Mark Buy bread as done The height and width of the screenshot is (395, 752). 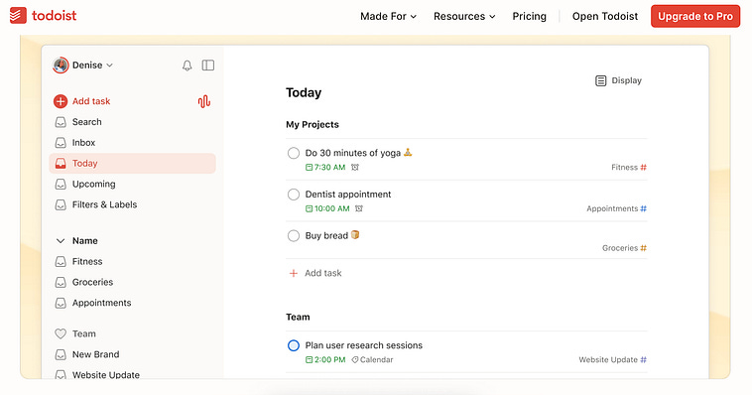tap(294, 235)
